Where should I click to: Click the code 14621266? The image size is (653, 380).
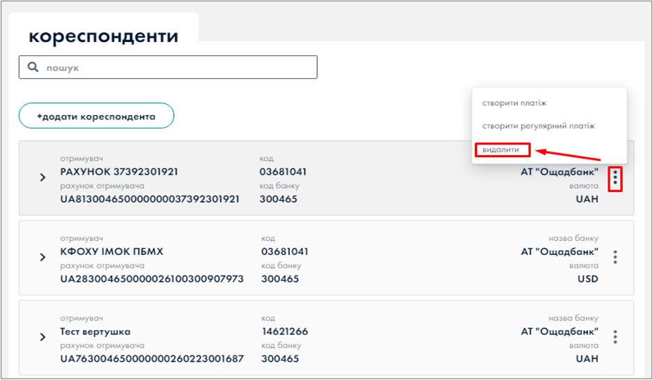click(285, 332)
